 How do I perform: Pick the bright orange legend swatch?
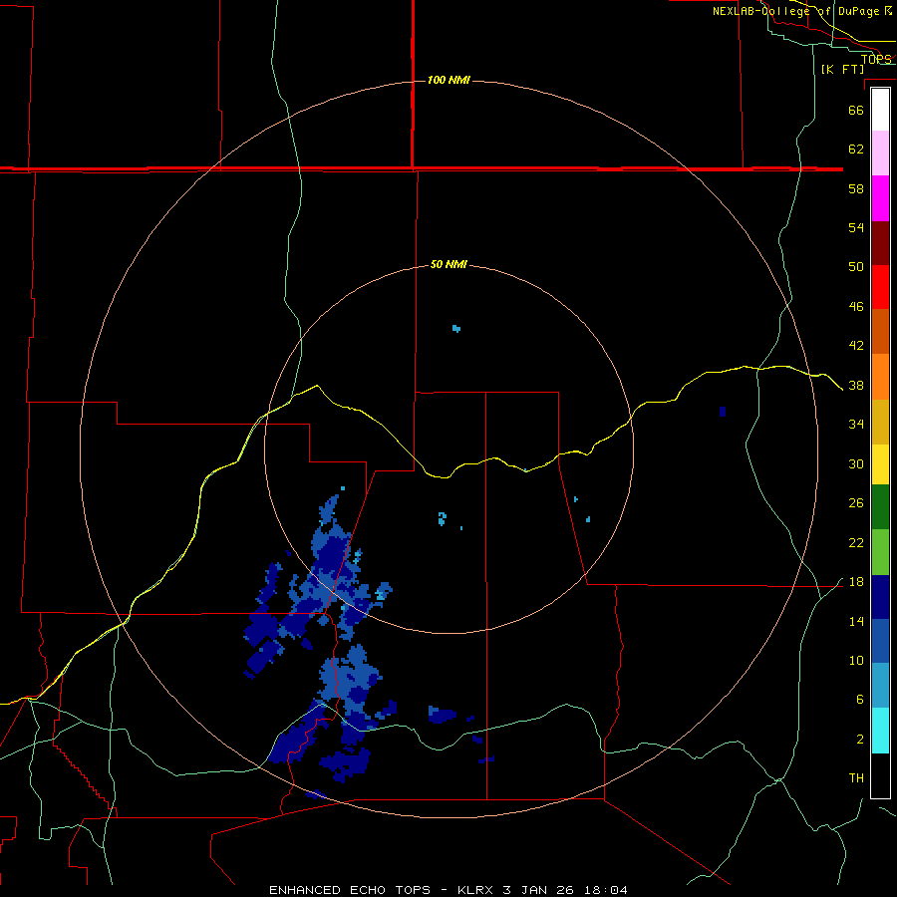(x=880, y=377)
